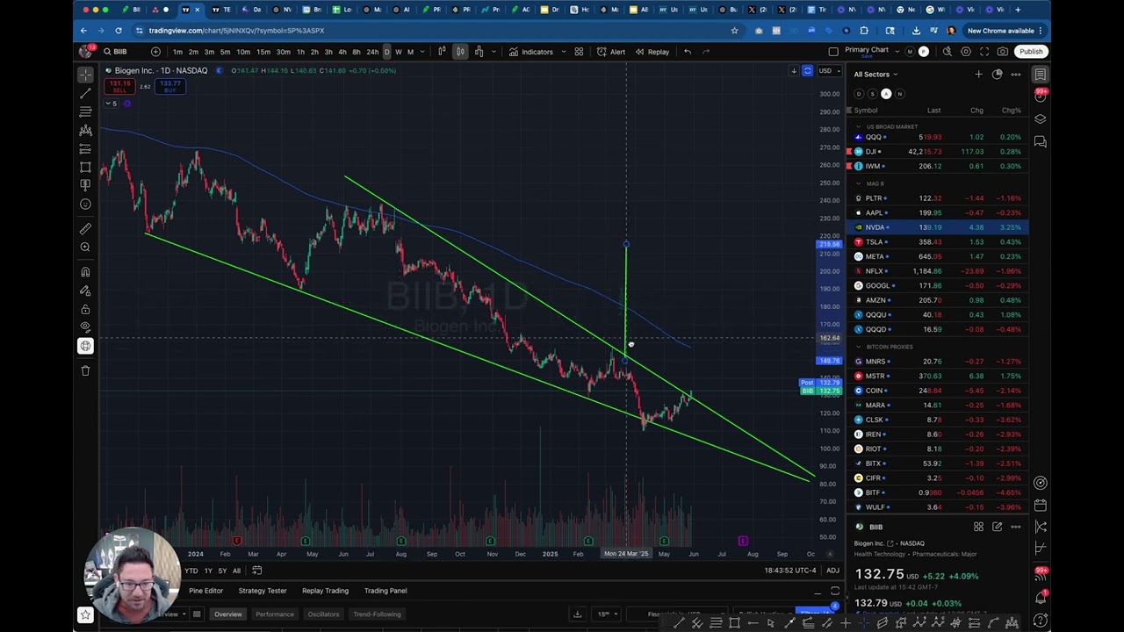Open the Trading Panel tab
The image size is (1124, 632).
point(385,591)
